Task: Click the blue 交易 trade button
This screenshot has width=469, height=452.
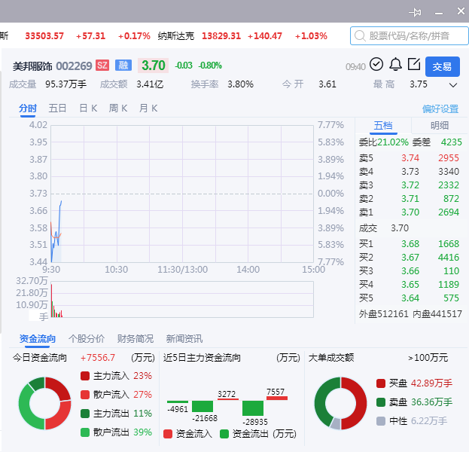Action: (443, 66)
